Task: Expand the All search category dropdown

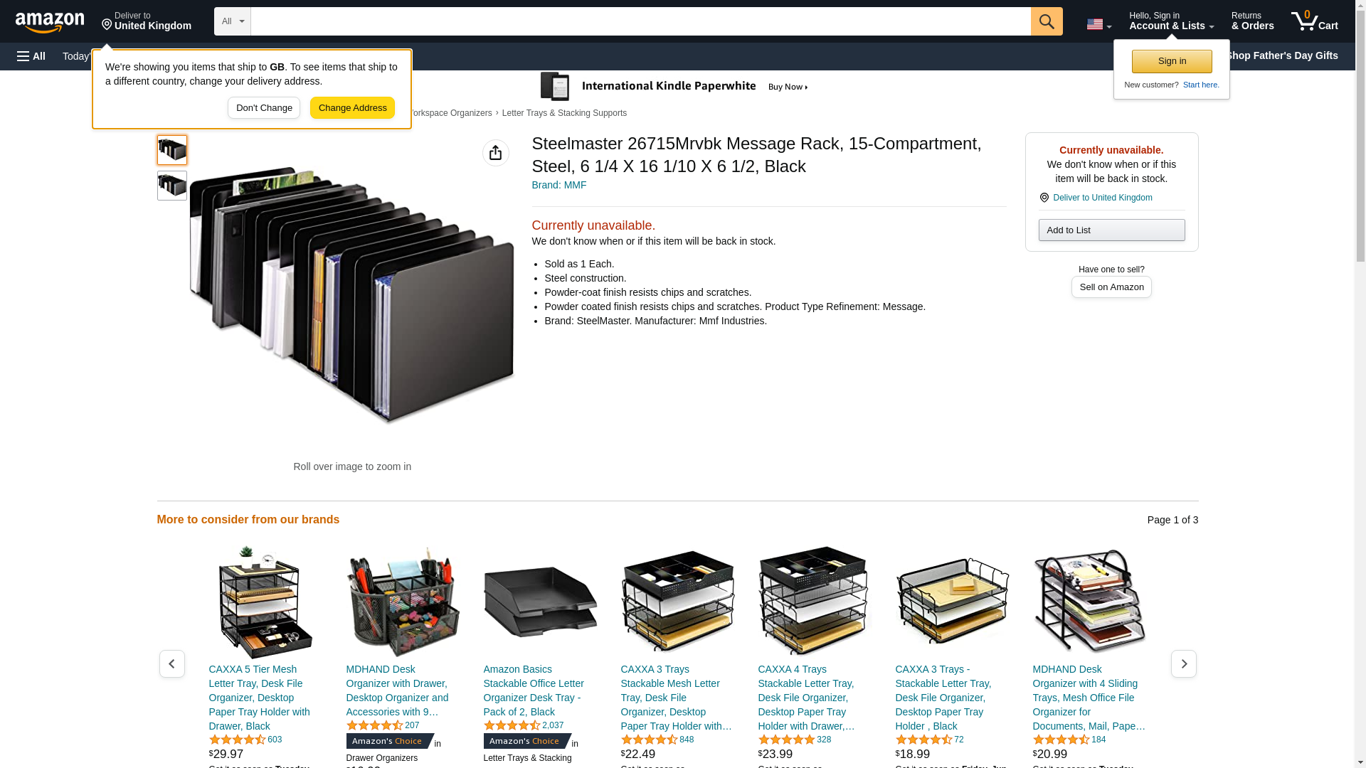Action: point(233,21)
